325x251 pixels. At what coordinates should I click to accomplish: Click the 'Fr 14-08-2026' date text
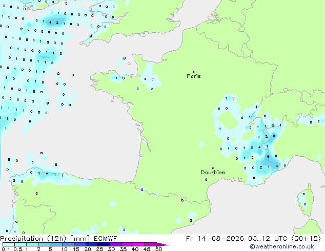click(x=215, y=239)
